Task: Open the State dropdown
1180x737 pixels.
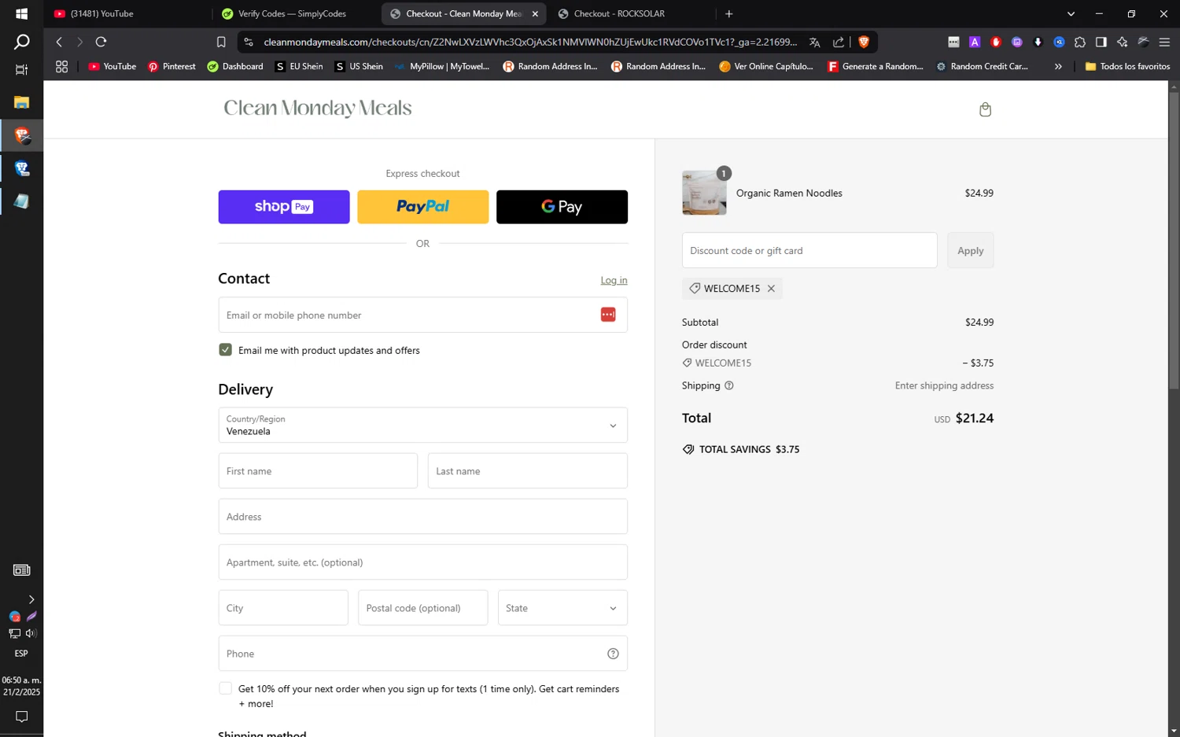Action: [x=562, y=608]
